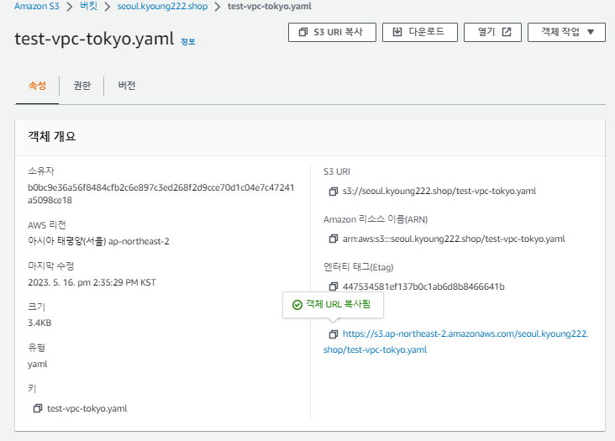Go to Amazon S3 breadcrumb
This screenshot has width=615, height=441.
[x=37, y=6]
